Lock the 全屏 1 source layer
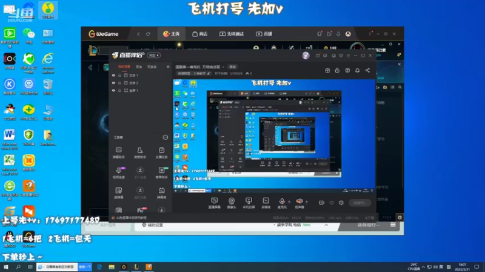The height and width of the screenshot is (272, 485). pos(119,90)
